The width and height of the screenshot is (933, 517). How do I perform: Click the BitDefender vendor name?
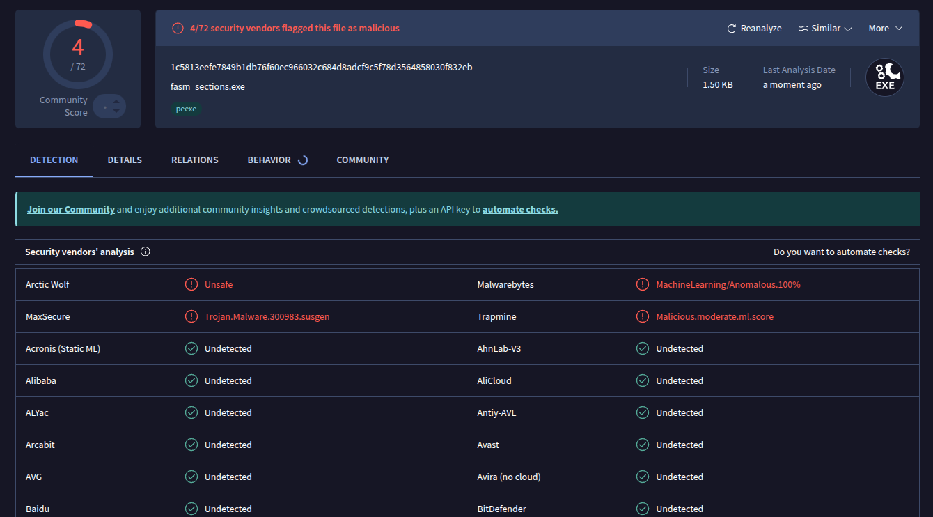tap(502, 509)
